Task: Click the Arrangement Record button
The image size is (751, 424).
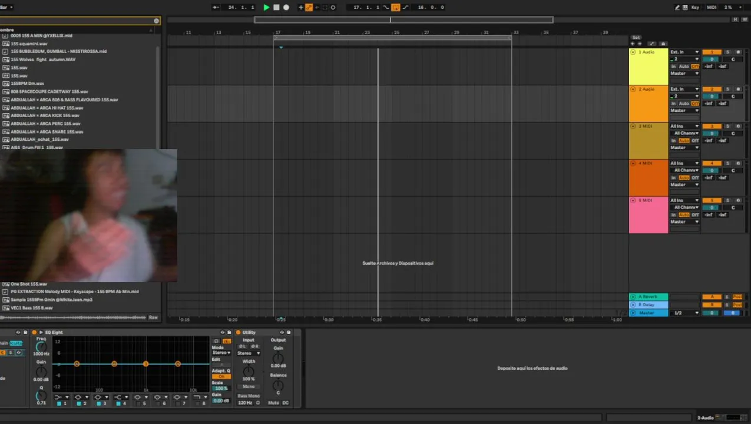Action: pos(286,7)
